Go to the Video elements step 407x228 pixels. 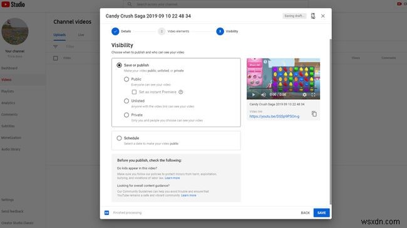(x=173, y=31)
